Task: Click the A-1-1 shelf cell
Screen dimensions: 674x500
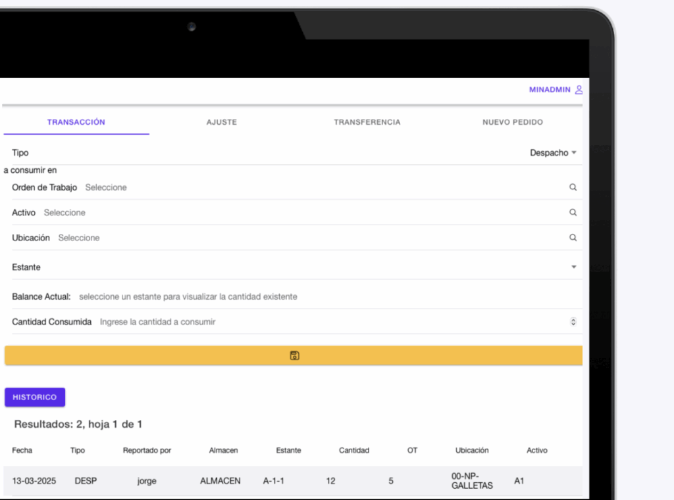Action: tap(273, 481)
